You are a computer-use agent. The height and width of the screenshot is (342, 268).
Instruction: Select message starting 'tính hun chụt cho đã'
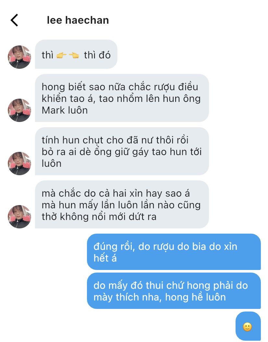(122, 152)
